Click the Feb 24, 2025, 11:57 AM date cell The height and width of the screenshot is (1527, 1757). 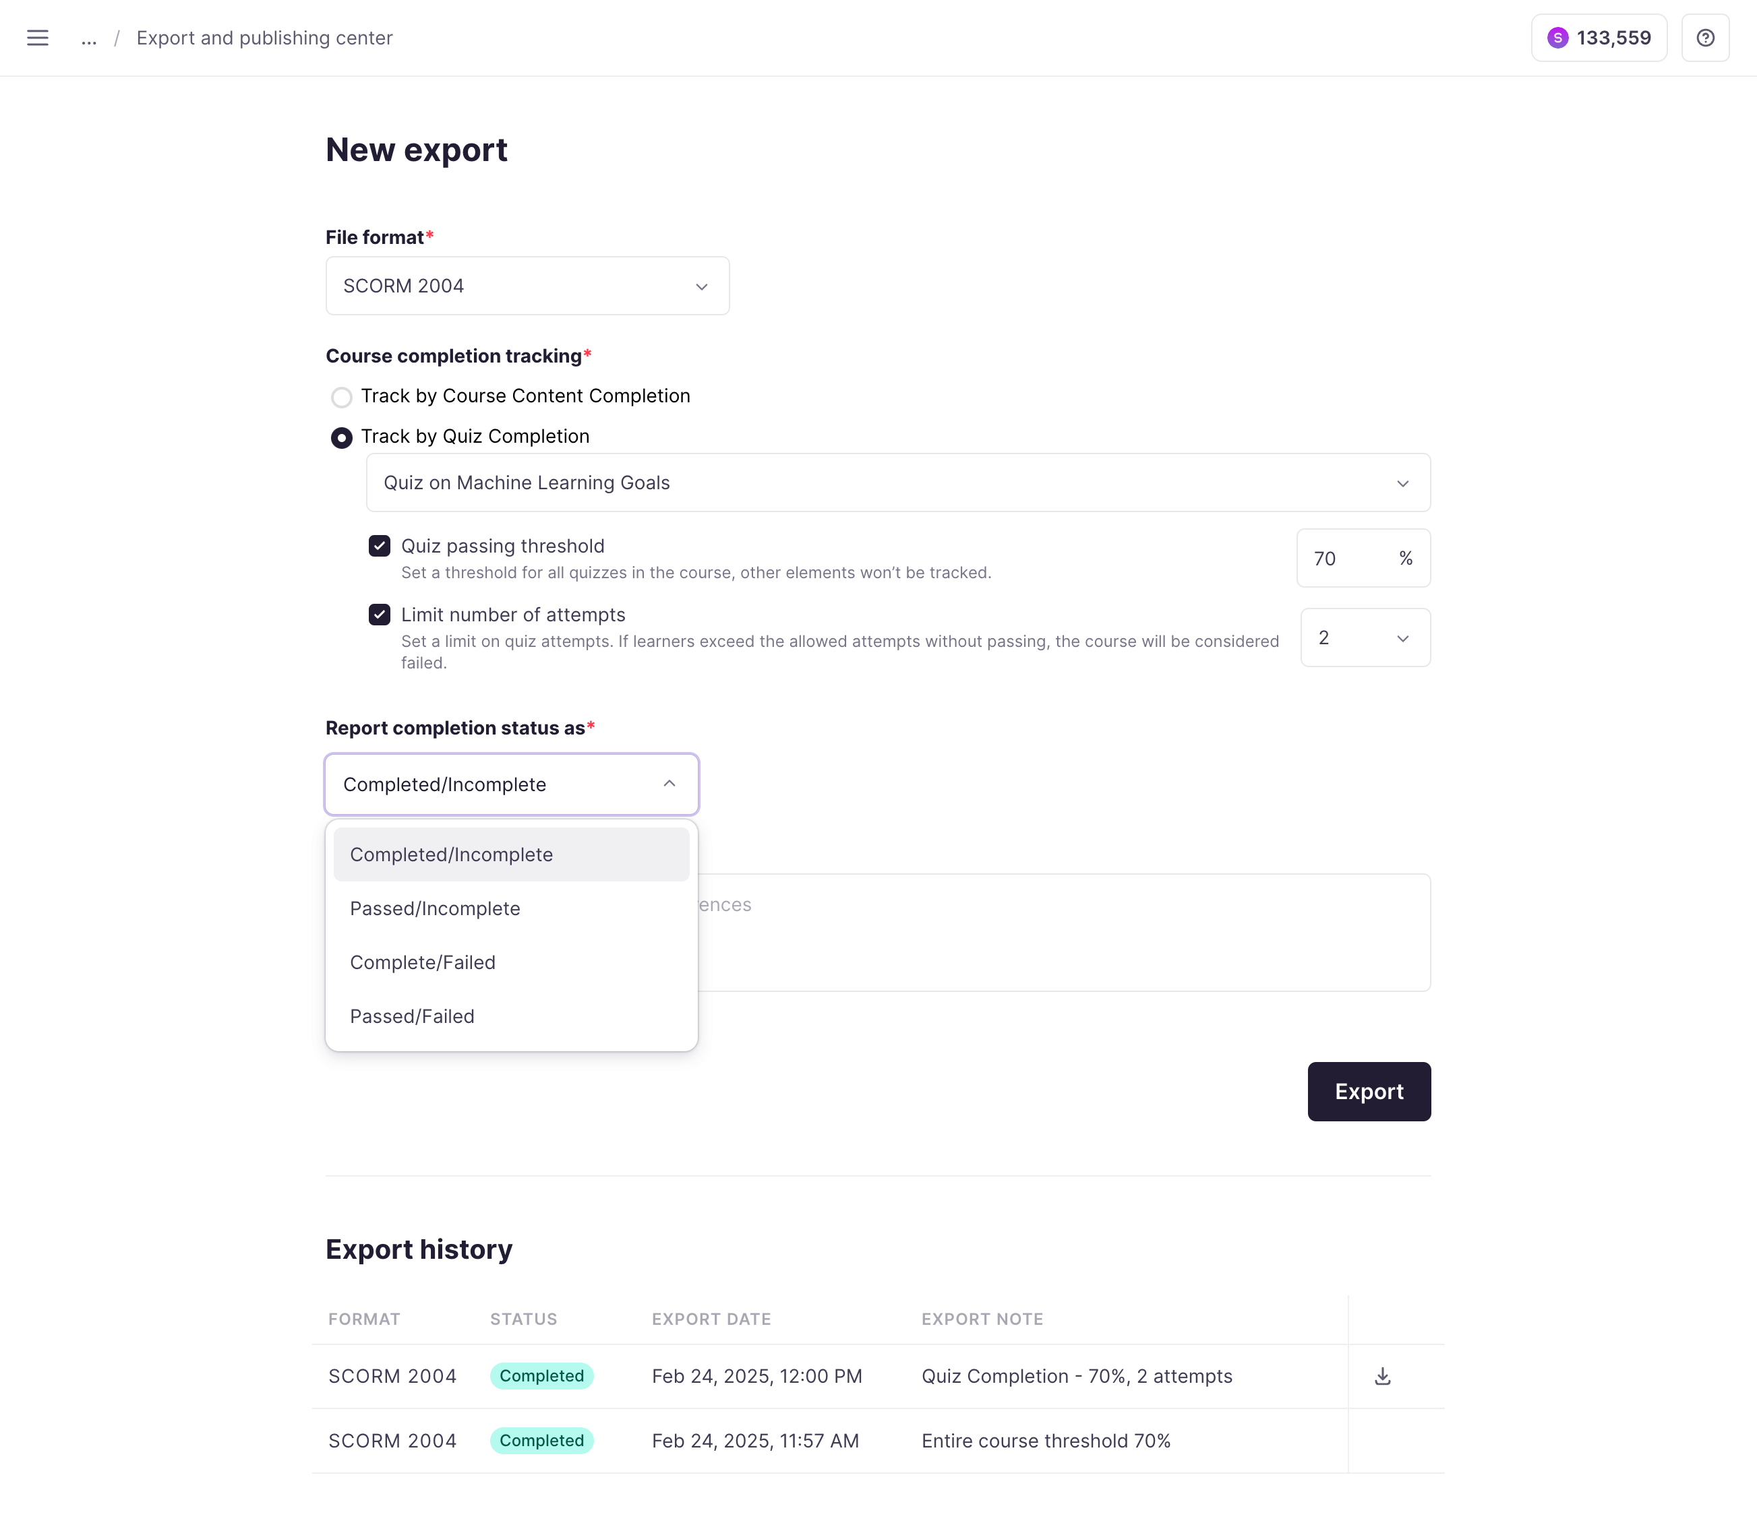coord(755,1441)
